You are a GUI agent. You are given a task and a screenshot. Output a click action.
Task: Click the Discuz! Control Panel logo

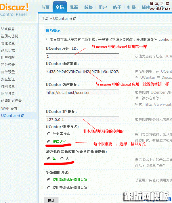(x=14, y=10)
